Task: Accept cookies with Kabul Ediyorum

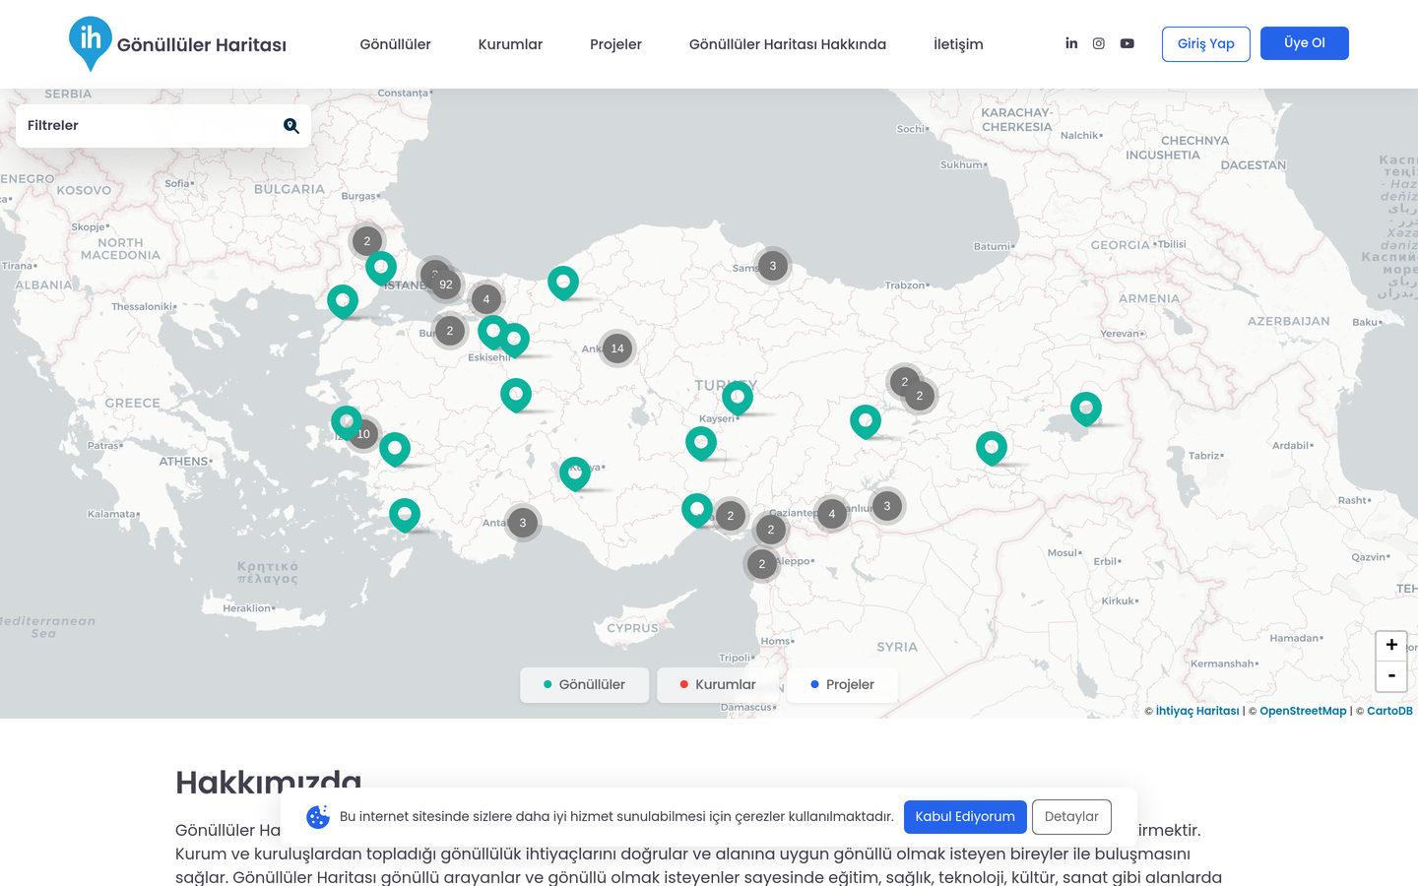Action: tap(965, 817)
